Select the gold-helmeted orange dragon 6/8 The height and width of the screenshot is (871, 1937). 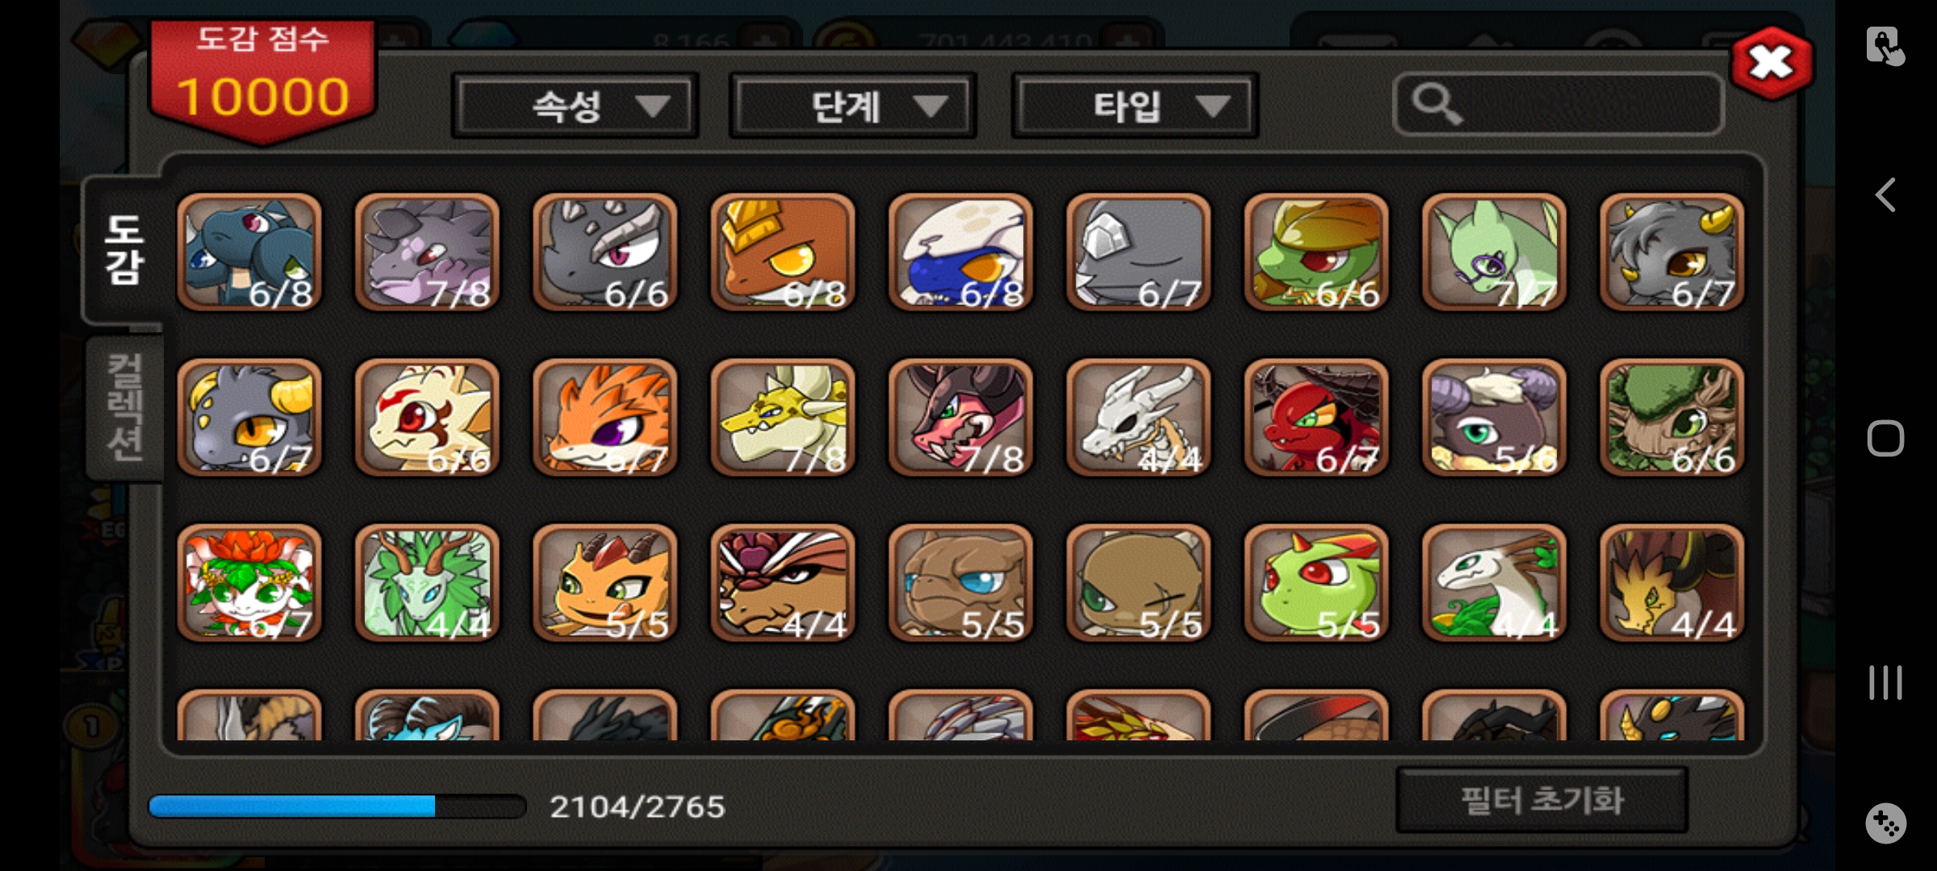tap(783, 252)
